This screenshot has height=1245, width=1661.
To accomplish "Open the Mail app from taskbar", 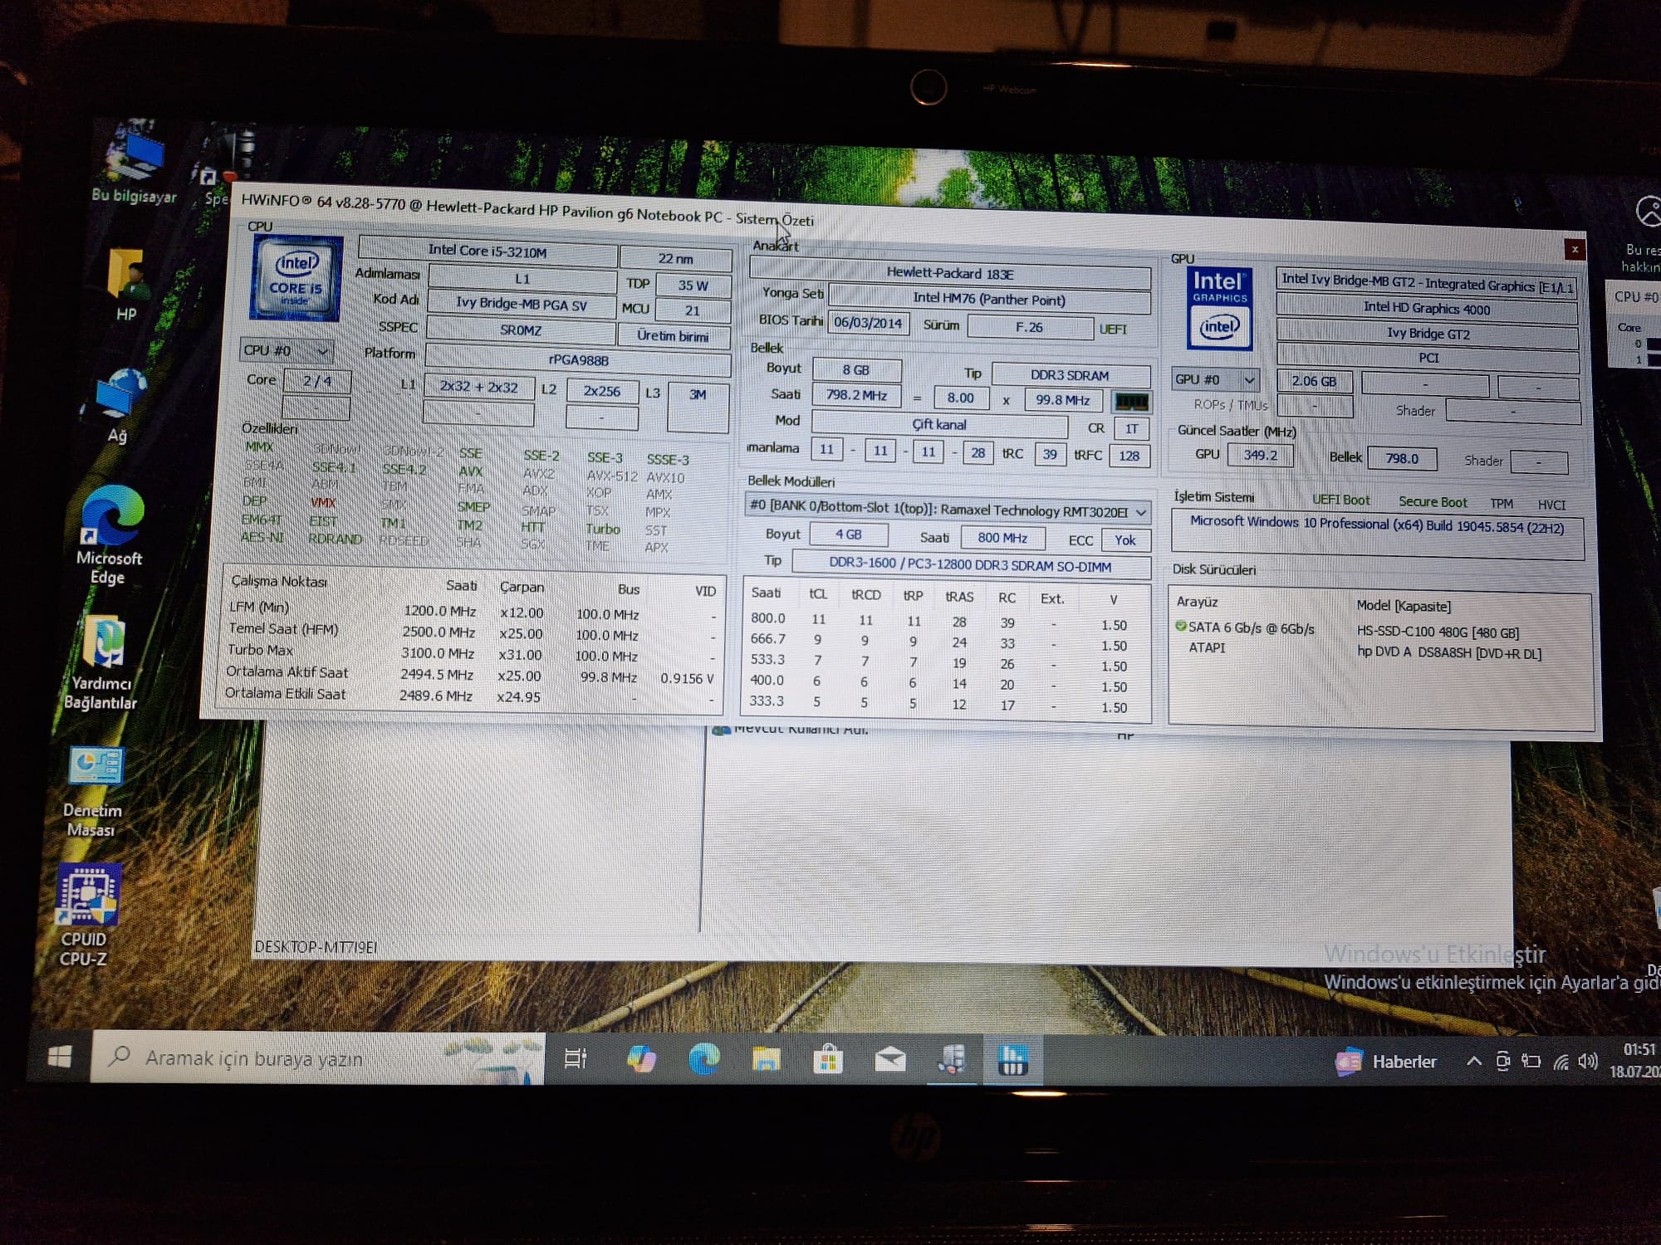I will tap(890, 1060).
